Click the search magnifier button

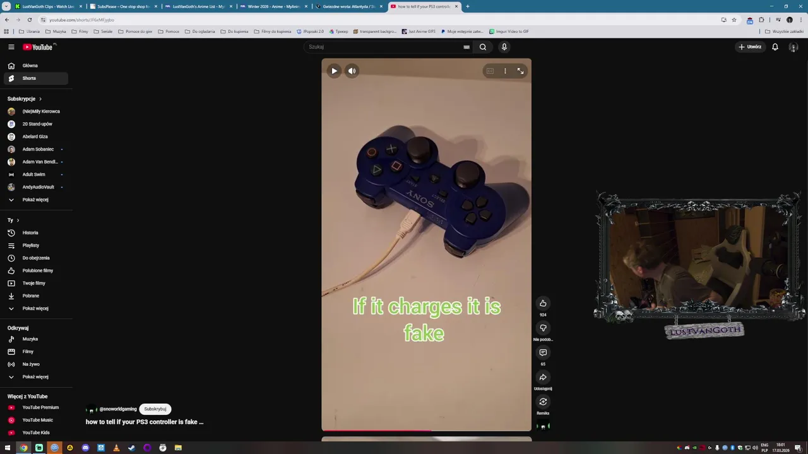(x=483, y=47)
